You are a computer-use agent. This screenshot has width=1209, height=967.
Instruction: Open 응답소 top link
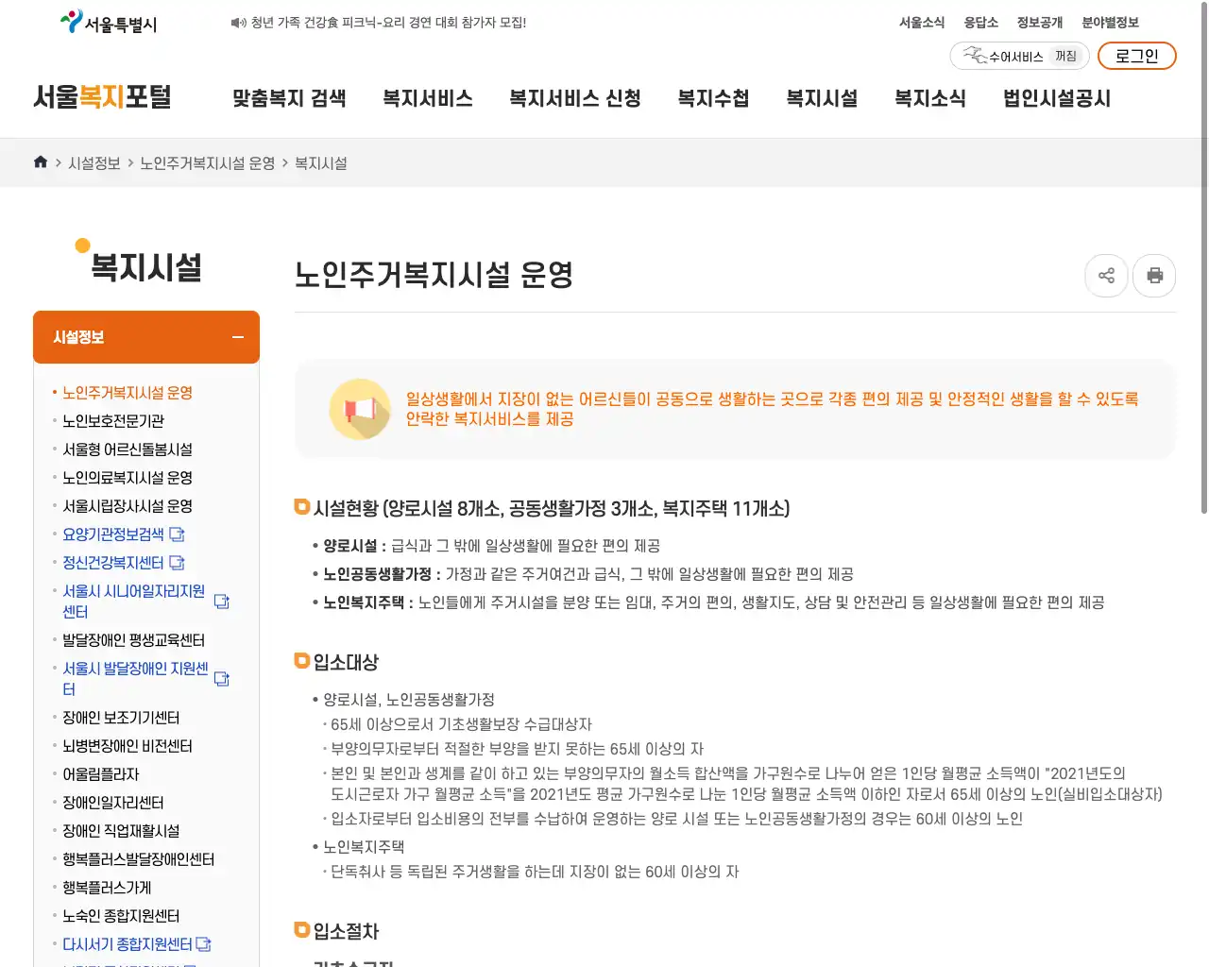pos(981,23)
